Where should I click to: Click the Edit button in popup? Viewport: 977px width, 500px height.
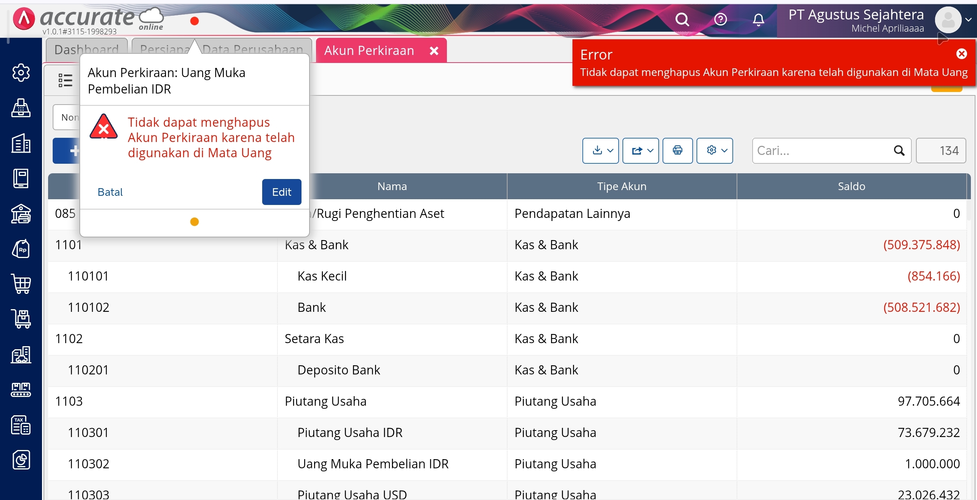click(x=282, y=192)
